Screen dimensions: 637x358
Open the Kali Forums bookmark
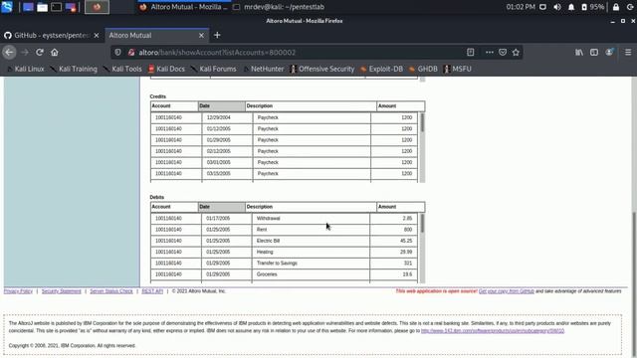[213, 69]
